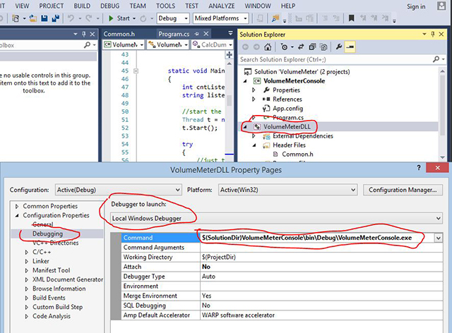
Task: Expand the References node
Action: (x=254, y=99)
